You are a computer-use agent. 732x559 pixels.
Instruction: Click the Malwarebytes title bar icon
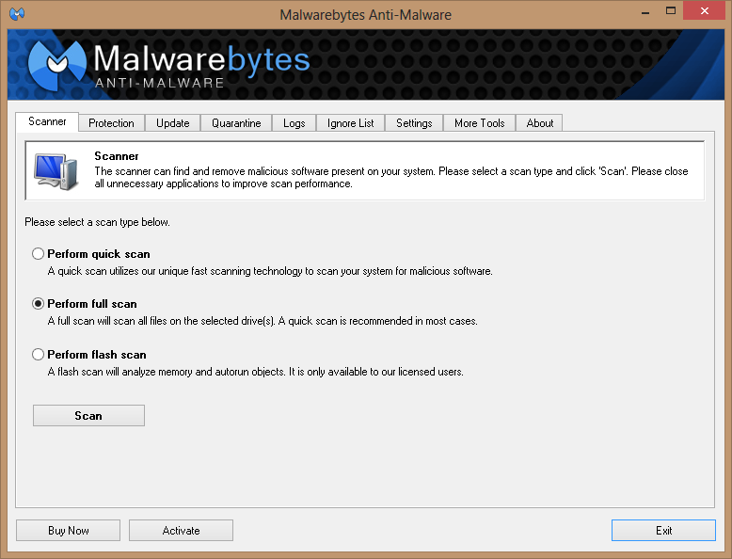pos(17,14)
